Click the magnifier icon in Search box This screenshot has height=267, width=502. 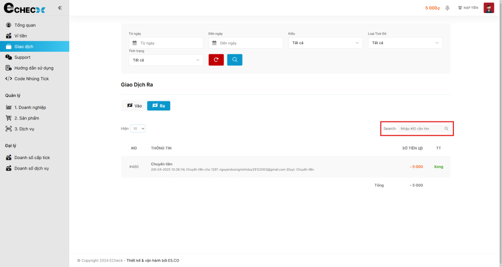(446, 128)
